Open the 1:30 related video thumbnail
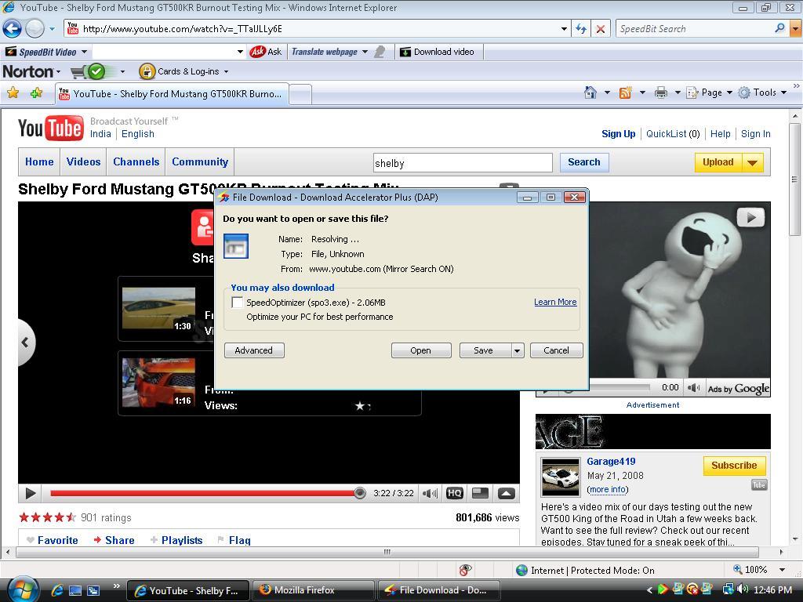Image resolution: width=803 pixels, height=602 pixels. [x=158, y=309]
